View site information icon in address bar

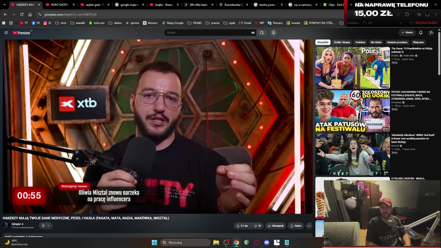(40, 14)
